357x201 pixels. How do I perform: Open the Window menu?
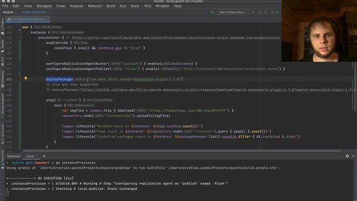162,6
